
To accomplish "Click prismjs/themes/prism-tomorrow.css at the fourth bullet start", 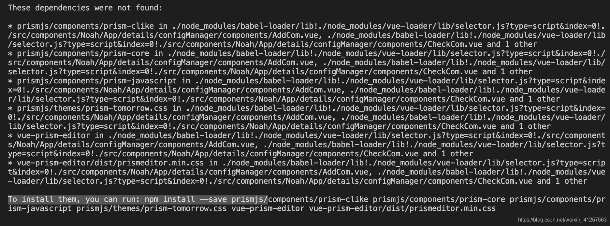I will [x=92, y=108].
